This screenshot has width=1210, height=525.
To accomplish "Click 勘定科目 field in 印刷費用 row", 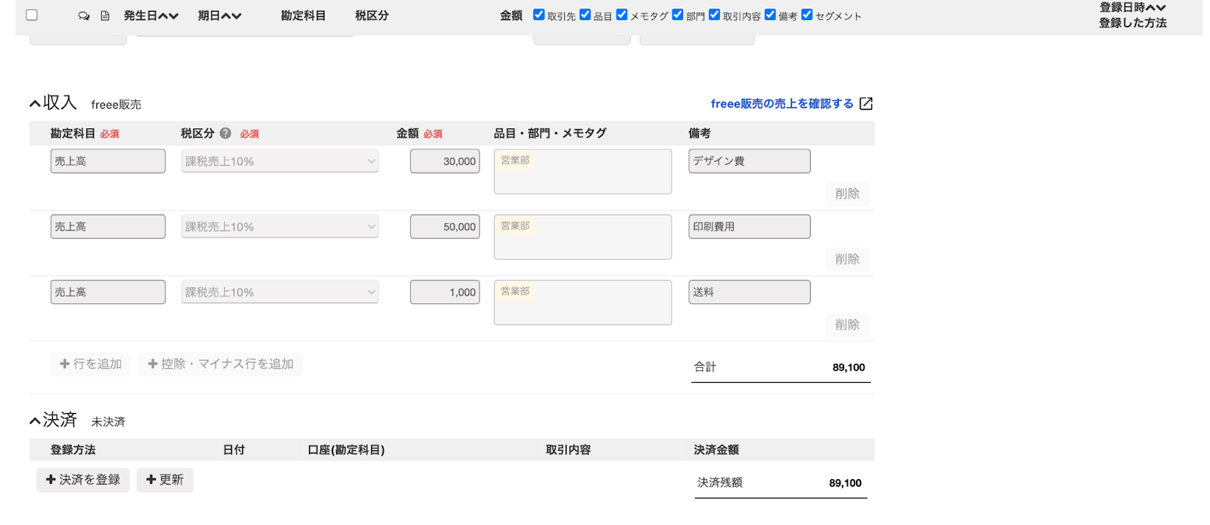I will (x=108, y=226).
